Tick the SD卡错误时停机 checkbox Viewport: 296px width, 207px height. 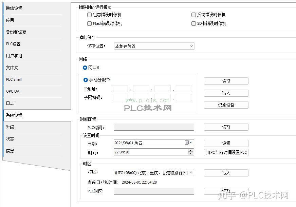(193, 24)
